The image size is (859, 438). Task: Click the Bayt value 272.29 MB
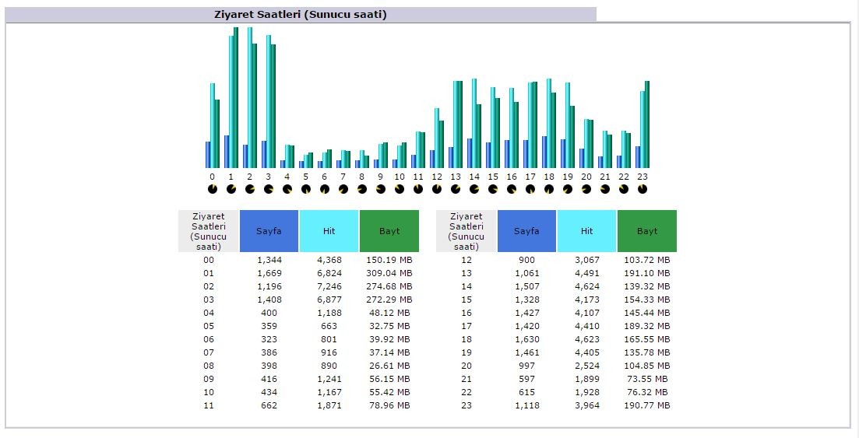pyautogui.click(x=389, y=300)
